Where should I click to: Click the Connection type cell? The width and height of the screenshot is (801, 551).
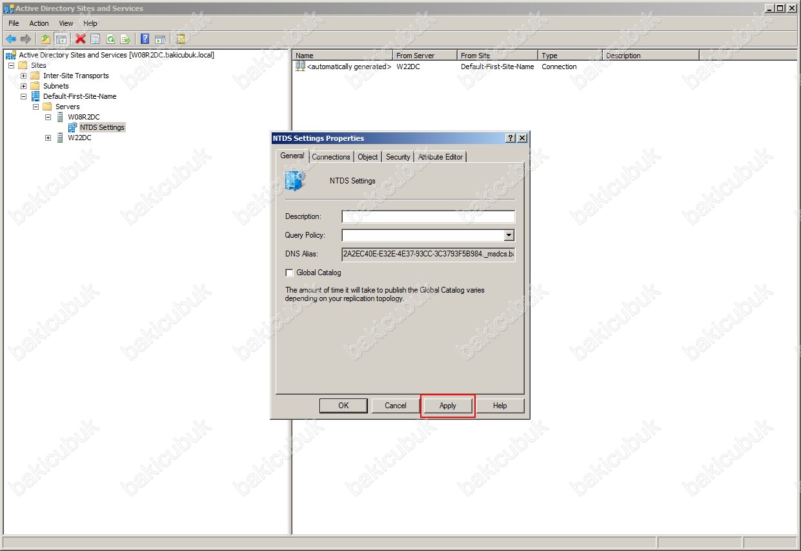[559, 67]
